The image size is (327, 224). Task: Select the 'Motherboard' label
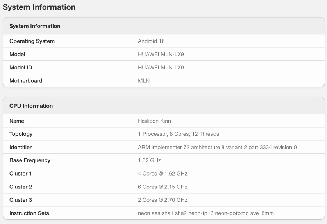click(26, 81)
